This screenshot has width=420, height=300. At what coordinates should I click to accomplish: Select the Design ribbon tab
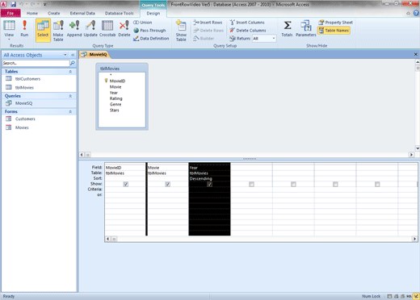tap(153, 13)
